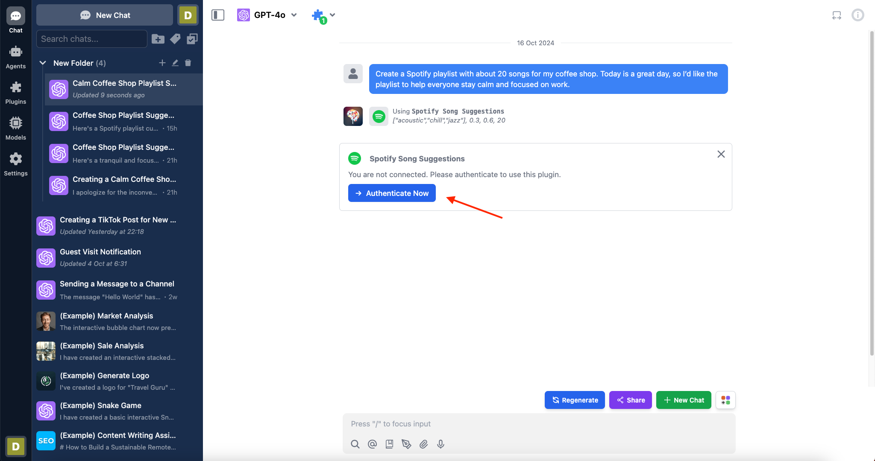Viewport: 875px width, 461px height.
Task: Open Calm Coffee Shop Playlist chat
Action: [x=124, y=89]
